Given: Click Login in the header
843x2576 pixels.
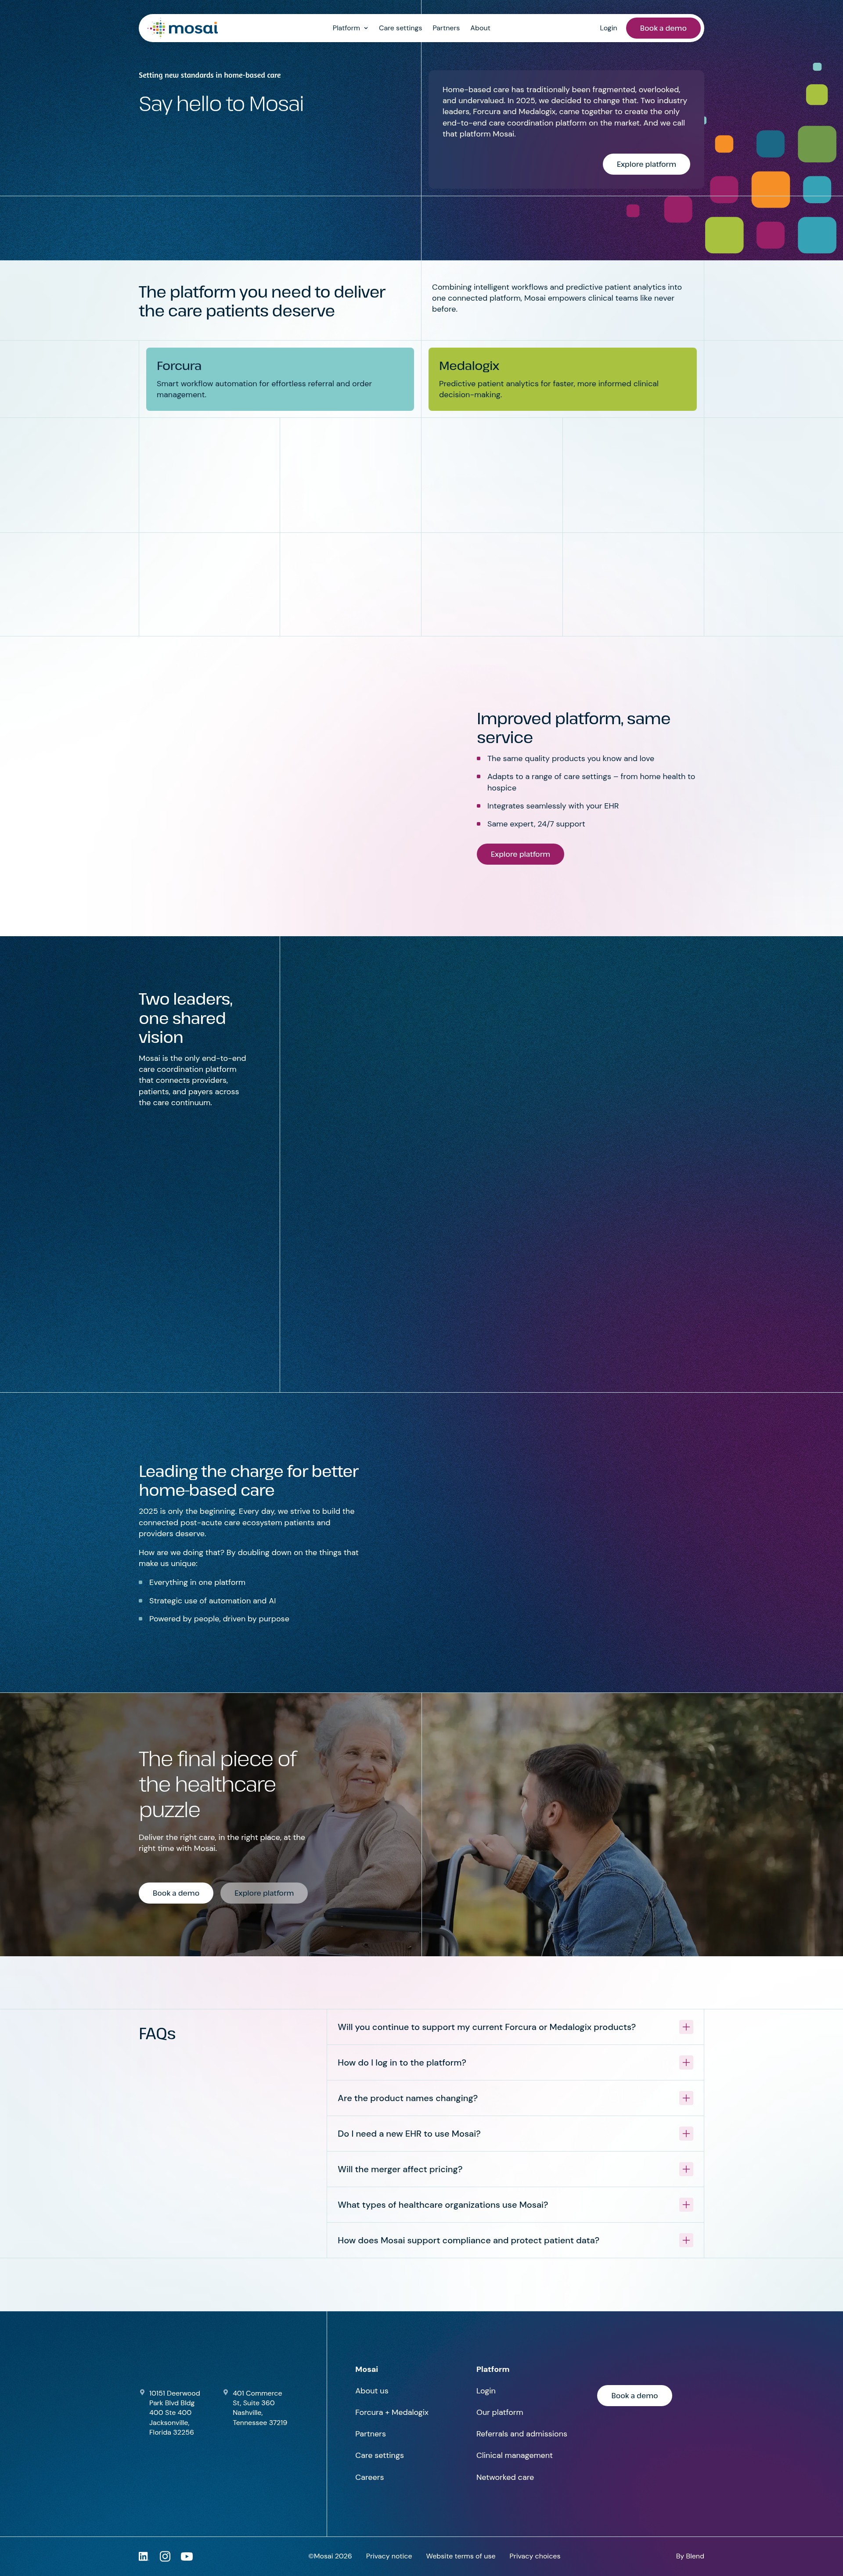Looking at the screenshot, I should 608,28.
